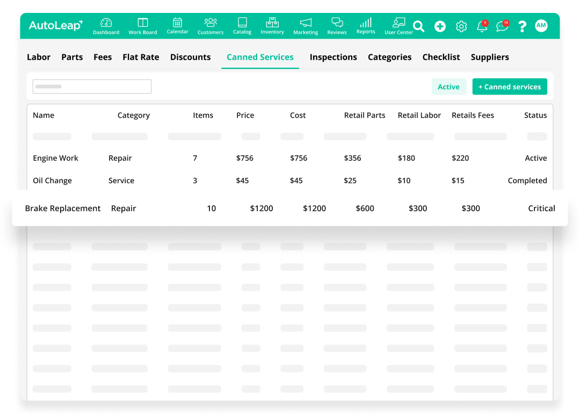Viewport: 580px width, 416px height.
Task: Switch to the Flat Rate tab
Action: [141, 57]
